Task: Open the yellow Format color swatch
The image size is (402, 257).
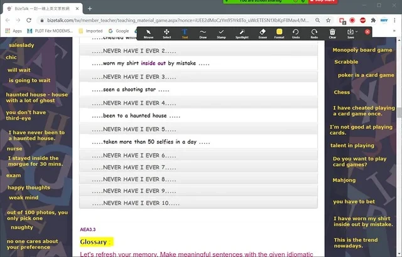Action: click(x=279, y=32)
